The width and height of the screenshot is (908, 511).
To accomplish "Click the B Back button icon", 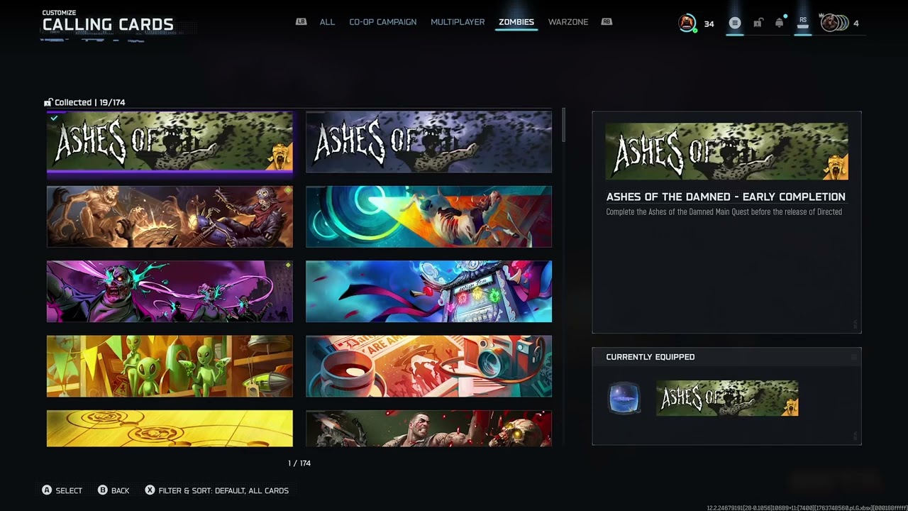I will [103, 490].
